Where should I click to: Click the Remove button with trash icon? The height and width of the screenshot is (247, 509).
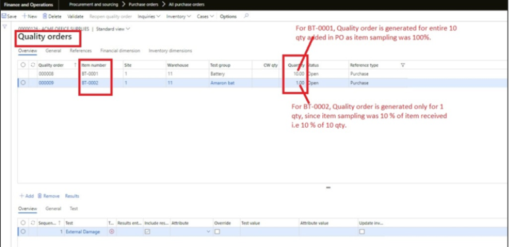point(49,196)
